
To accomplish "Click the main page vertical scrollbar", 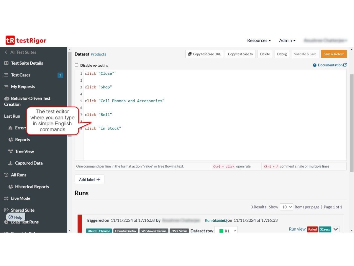I will pos(352,123).
